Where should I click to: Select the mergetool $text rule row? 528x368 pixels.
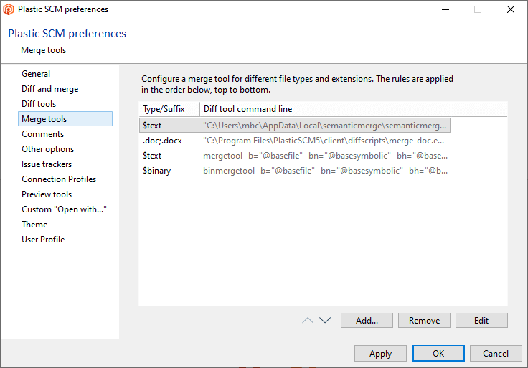click(x=295, y=156)
